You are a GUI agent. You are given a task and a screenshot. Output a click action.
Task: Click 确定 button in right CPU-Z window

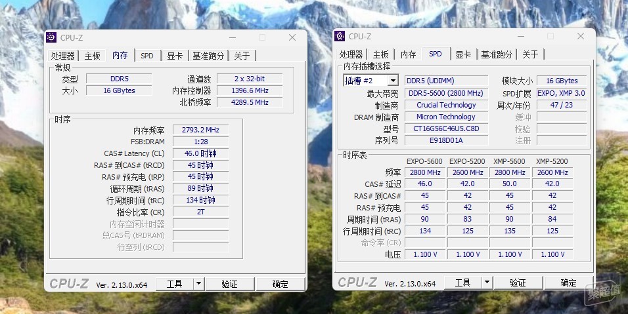[568, 283]
